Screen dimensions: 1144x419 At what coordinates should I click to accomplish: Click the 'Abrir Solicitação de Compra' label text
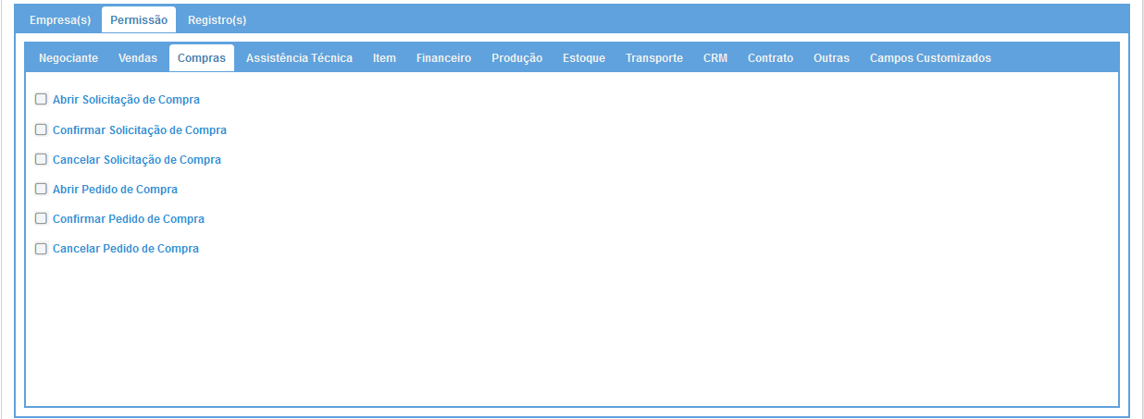(126, 100)
